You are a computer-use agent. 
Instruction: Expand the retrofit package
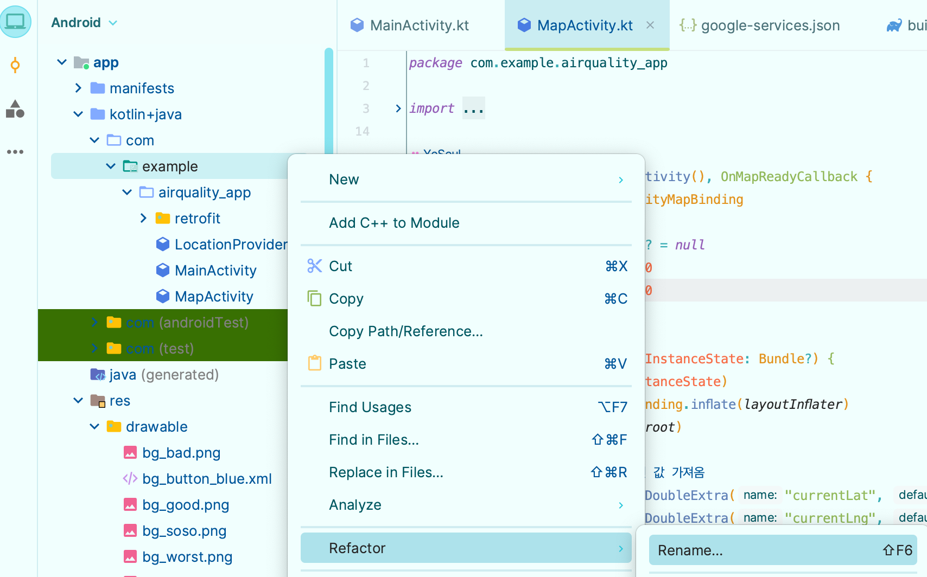tap(143, 218)
